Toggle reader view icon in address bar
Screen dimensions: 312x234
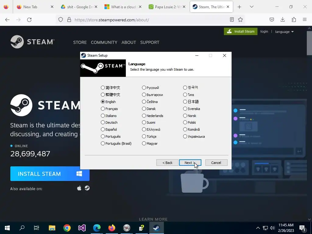[232, 19]
